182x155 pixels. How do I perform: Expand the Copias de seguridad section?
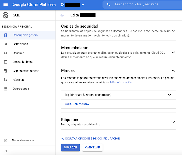coord(173,31)
